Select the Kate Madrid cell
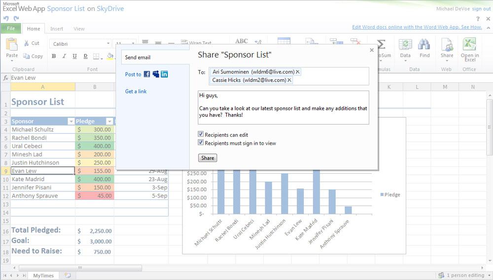 click(x=43, y=179)
